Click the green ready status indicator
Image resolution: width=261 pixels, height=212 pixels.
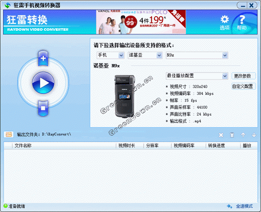click(6, 206)
